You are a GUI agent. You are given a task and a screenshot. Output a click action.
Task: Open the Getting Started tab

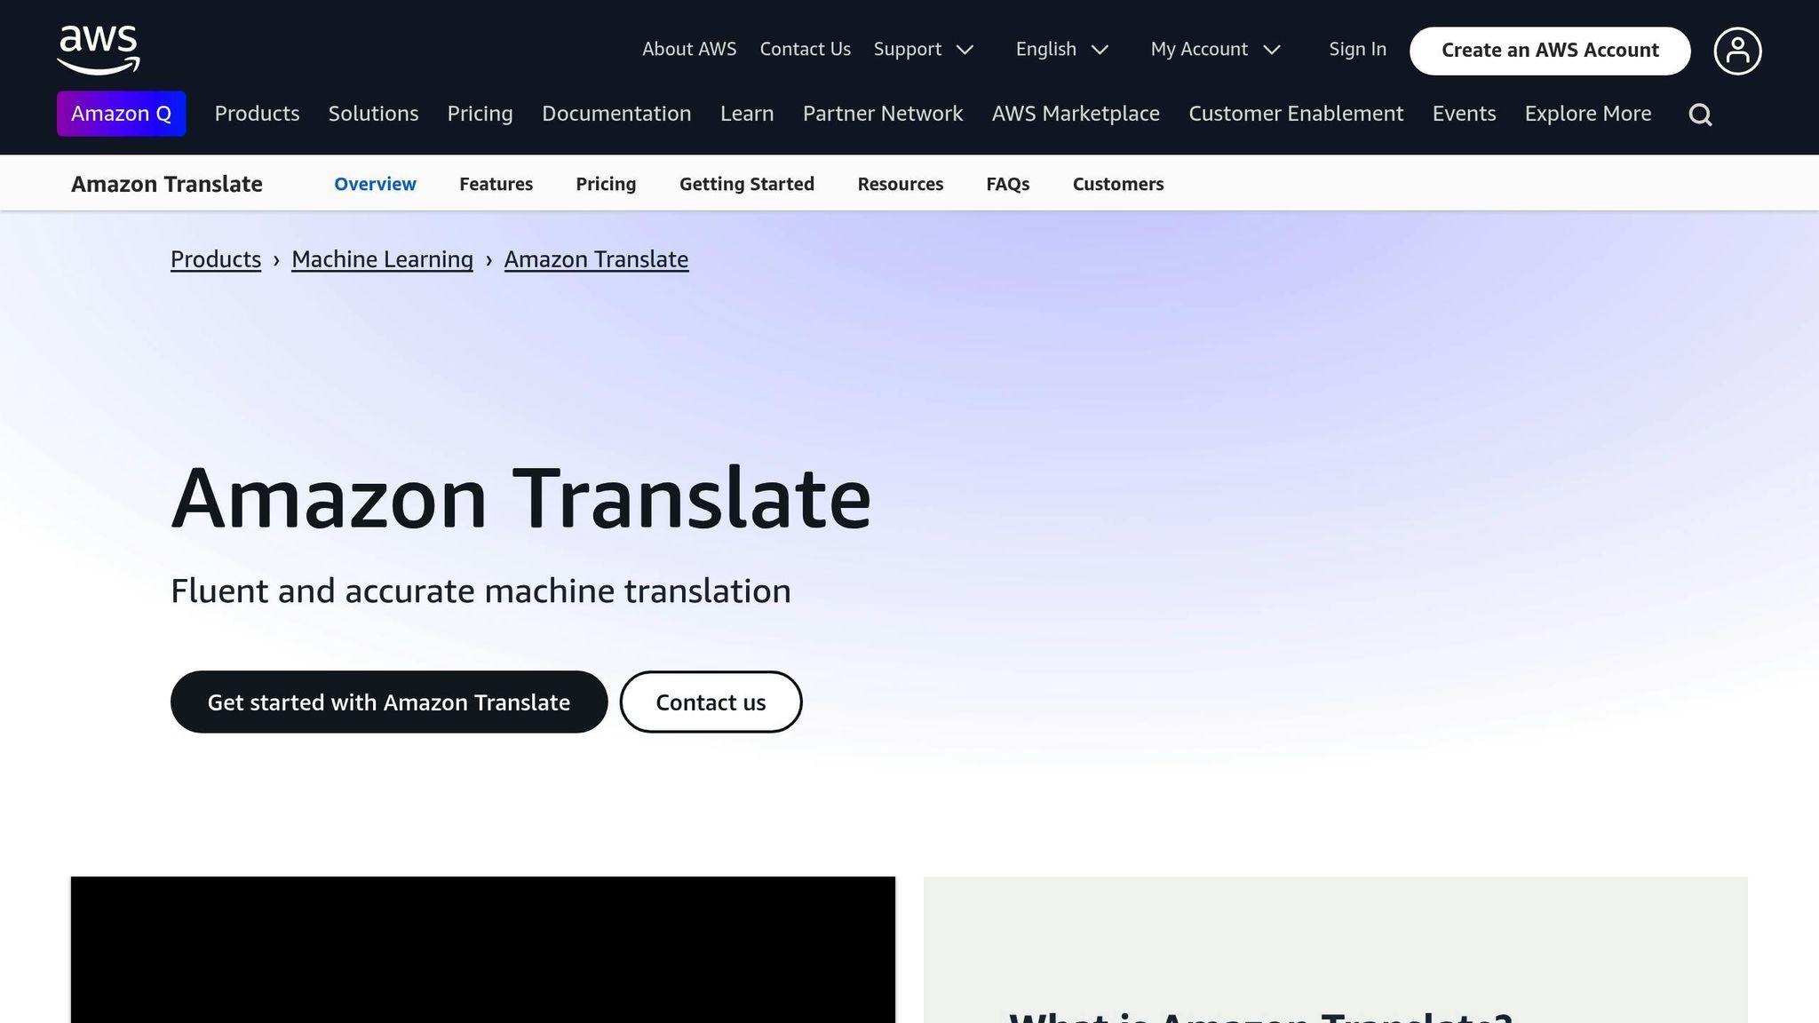(747, 184)
